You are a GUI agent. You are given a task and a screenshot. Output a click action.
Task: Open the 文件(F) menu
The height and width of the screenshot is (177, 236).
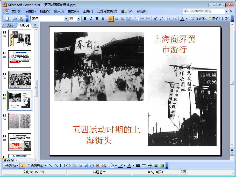point(16,11)
